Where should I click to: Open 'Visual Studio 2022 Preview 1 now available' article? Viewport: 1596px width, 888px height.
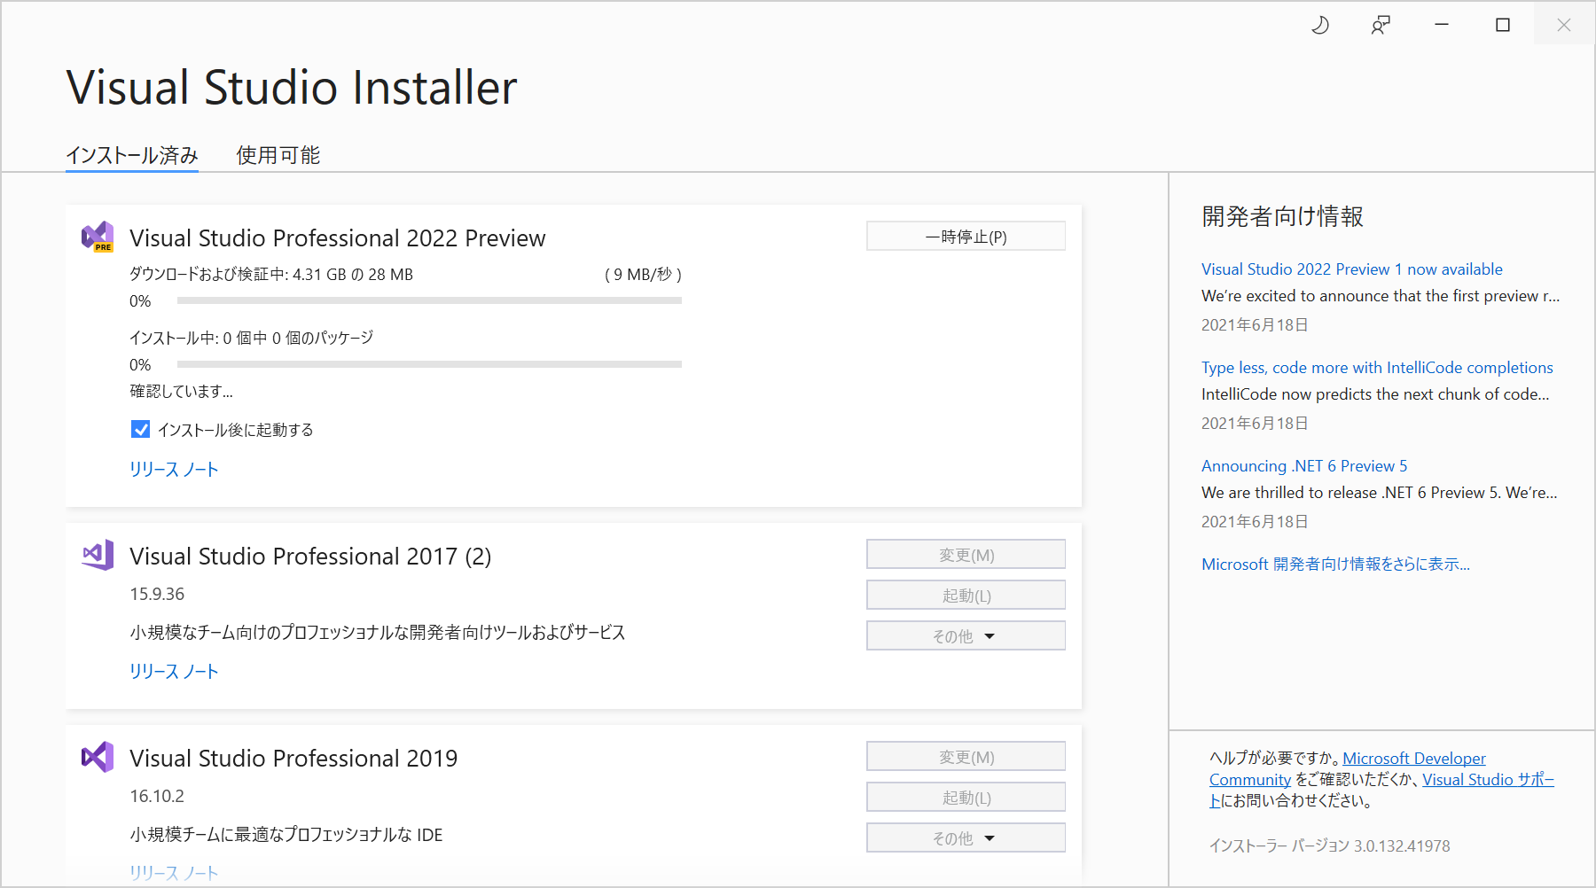pos(1352,269)
